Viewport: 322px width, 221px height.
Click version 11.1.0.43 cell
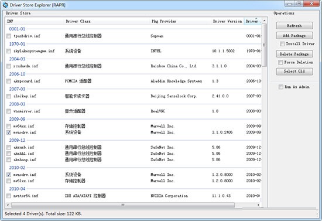[x=221, y=196]
